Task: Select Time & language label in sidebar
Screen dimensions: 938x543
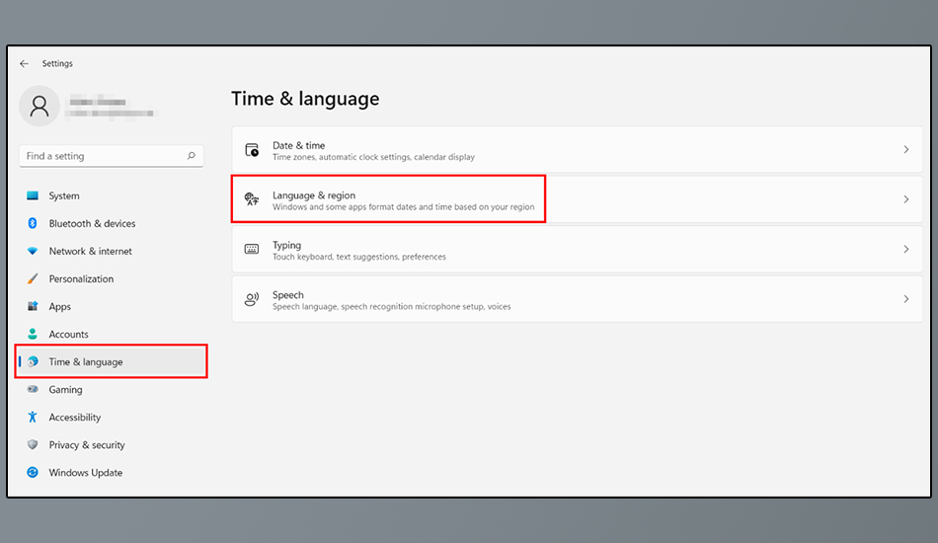Action: [86, 361]
